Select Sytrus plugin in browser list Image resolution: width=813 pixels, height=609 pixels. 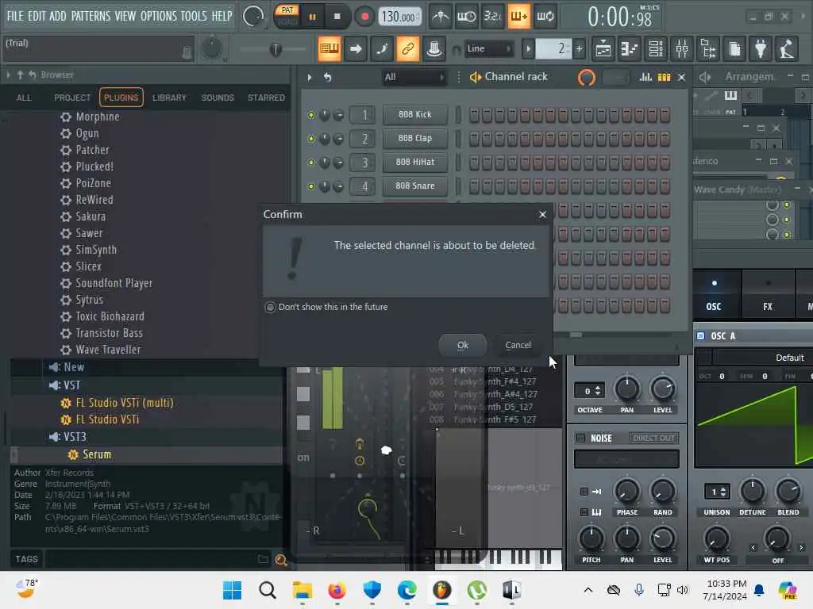click(89, 300)
